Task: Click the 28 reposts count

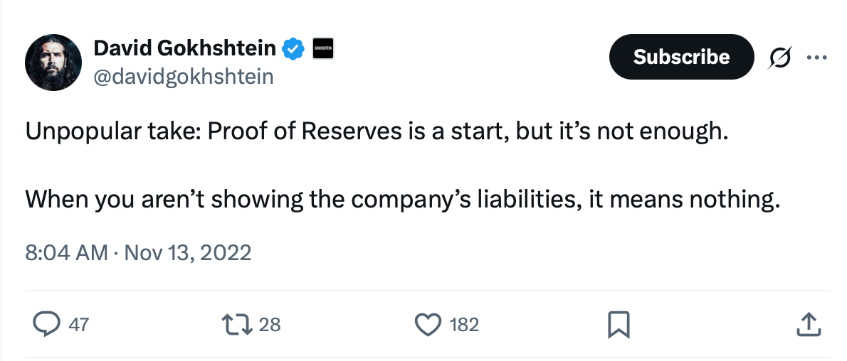Action: [x=270, y=325]
